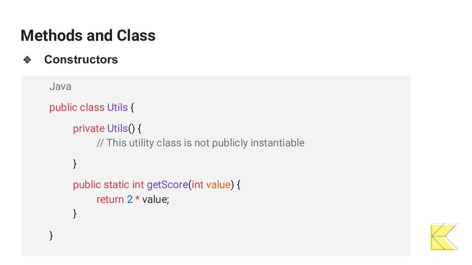Click the private keyword in constructor line
Screen dimensions: 472x265
click(89, 129)
